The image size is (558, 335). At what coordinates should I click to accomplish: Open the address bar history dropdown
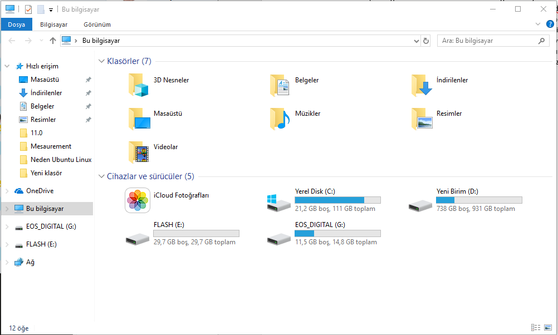[x=417, y=41]
